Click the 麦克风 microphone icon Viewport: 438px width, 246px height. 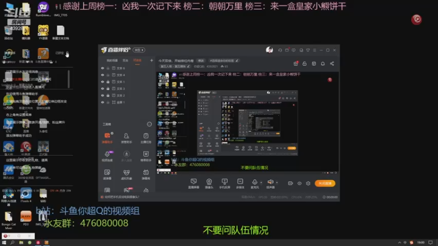[255, 183]
